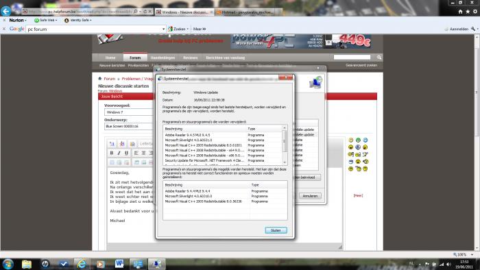Click the Annuleren button behind the dialog
The image size is (480, 270).
tap(310, 196)
